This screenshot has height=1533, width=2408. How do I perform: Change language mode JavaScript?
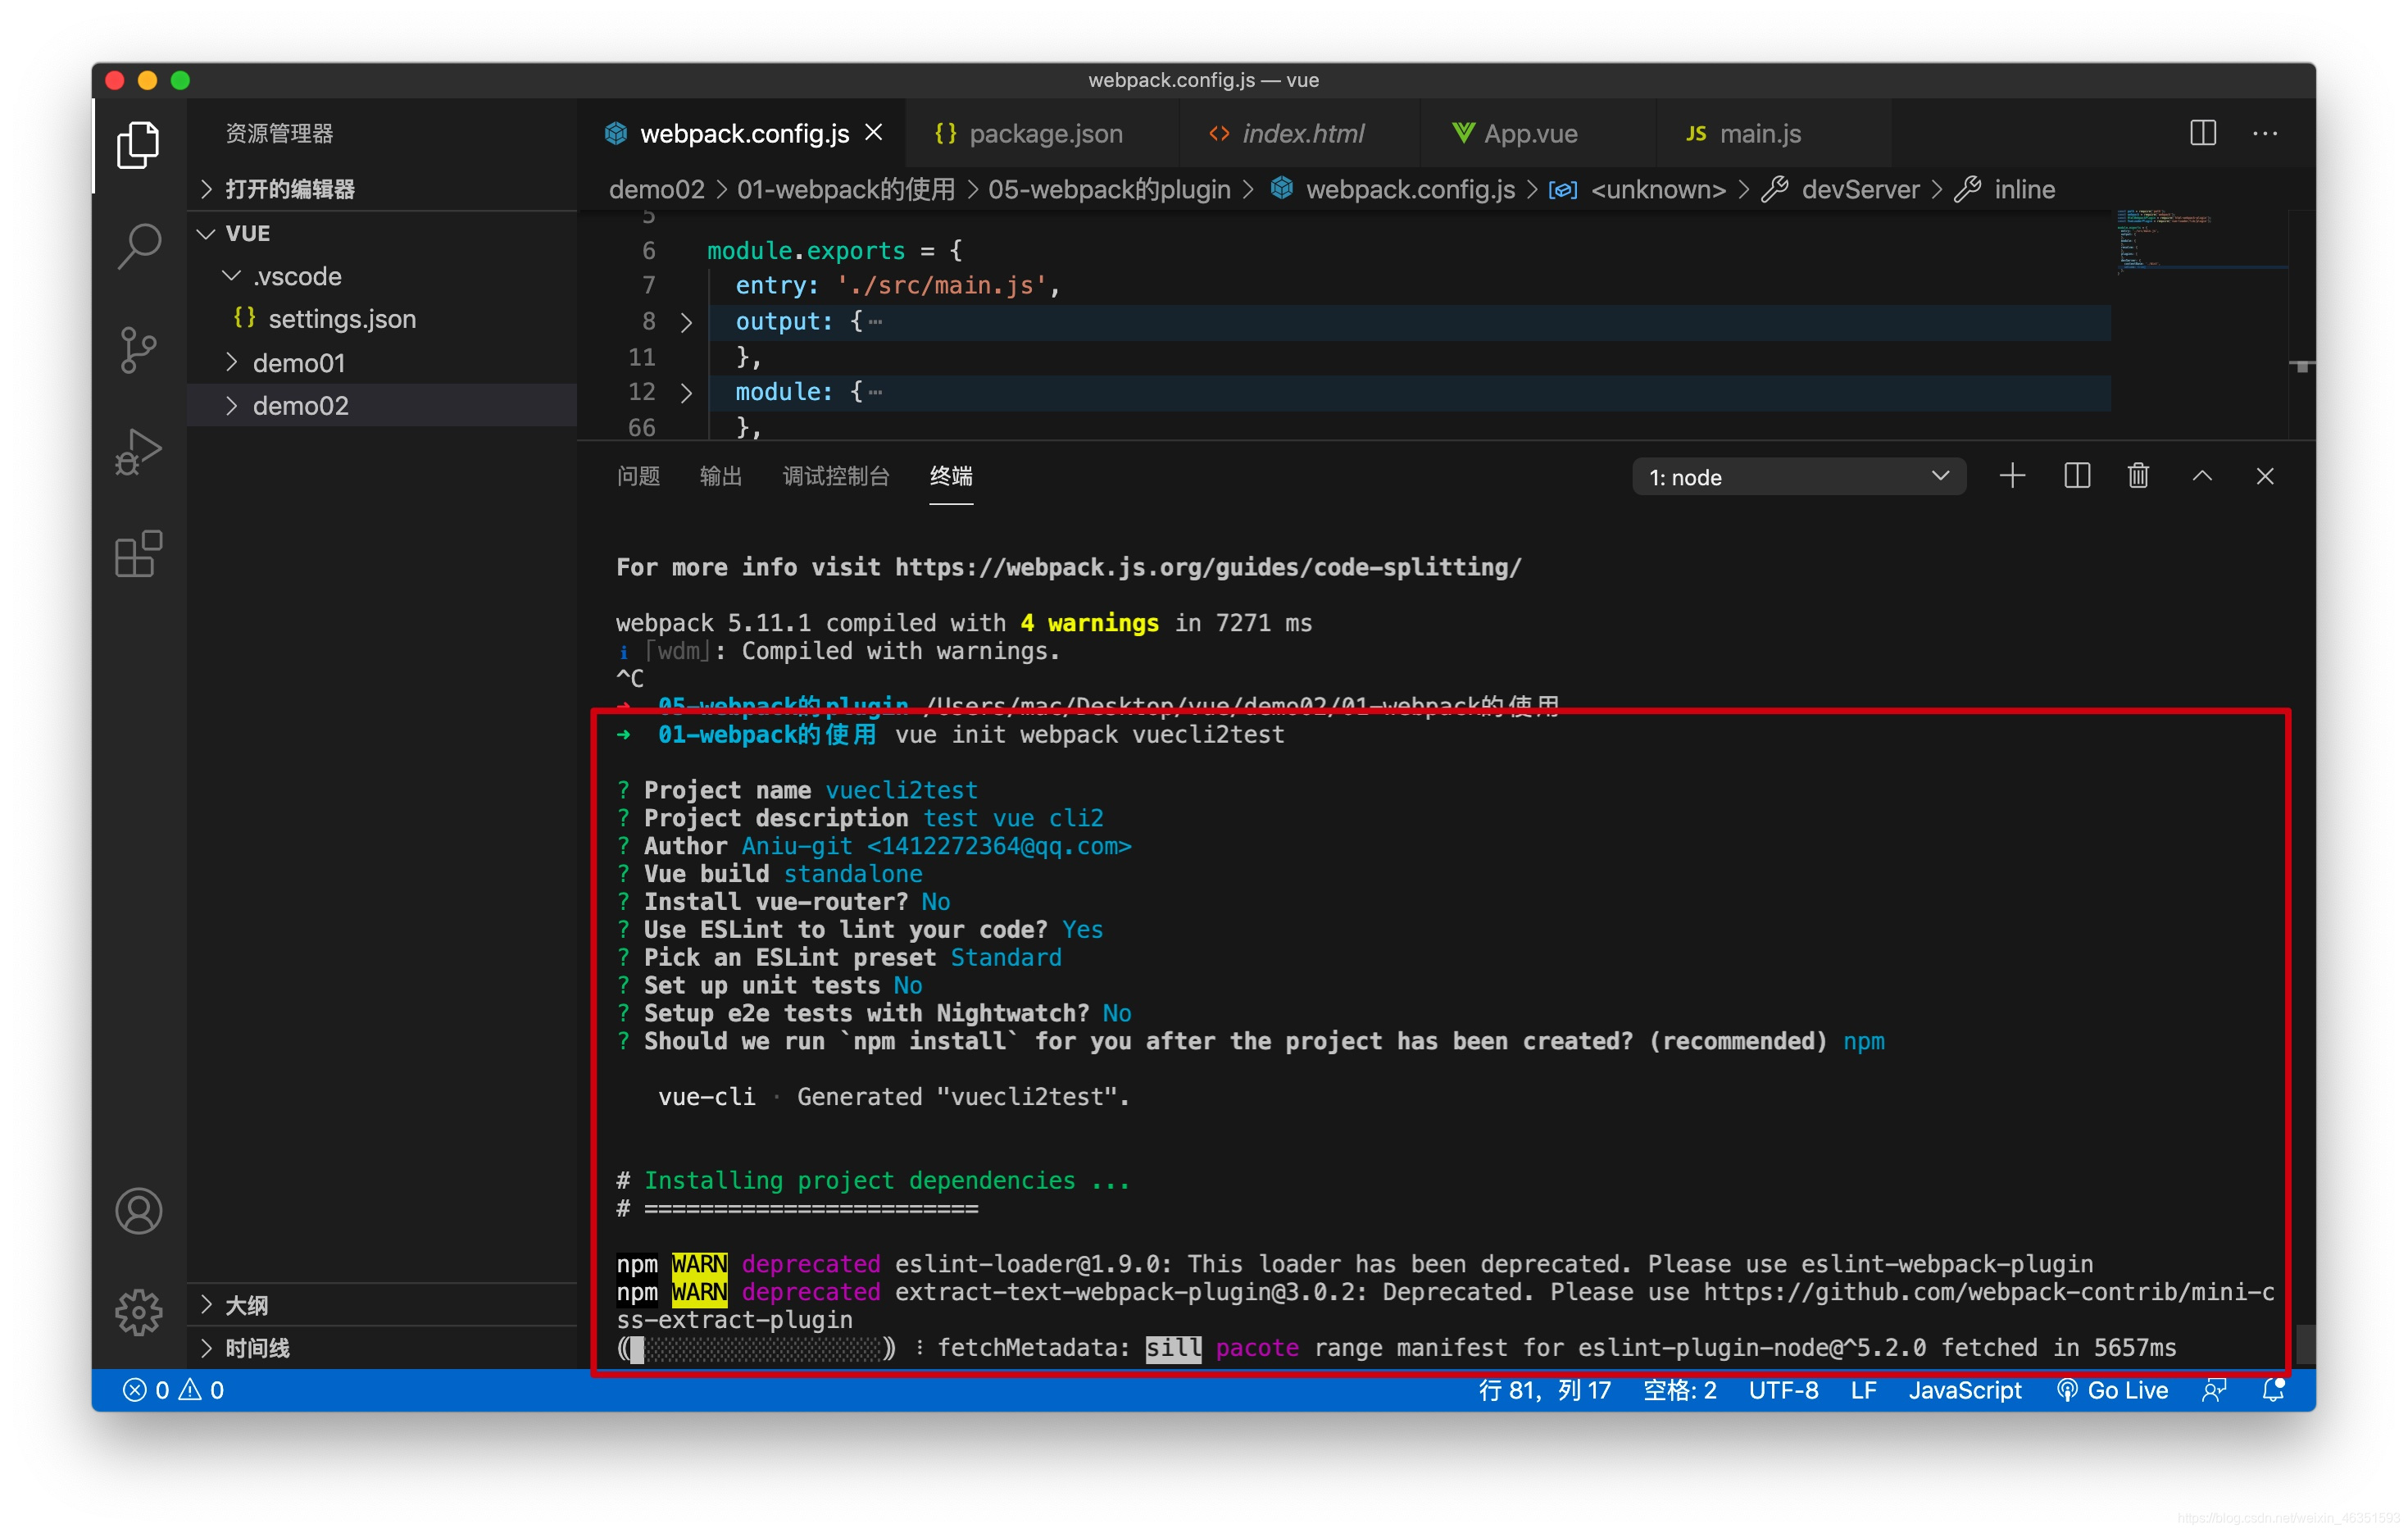click(1965, 1390)
